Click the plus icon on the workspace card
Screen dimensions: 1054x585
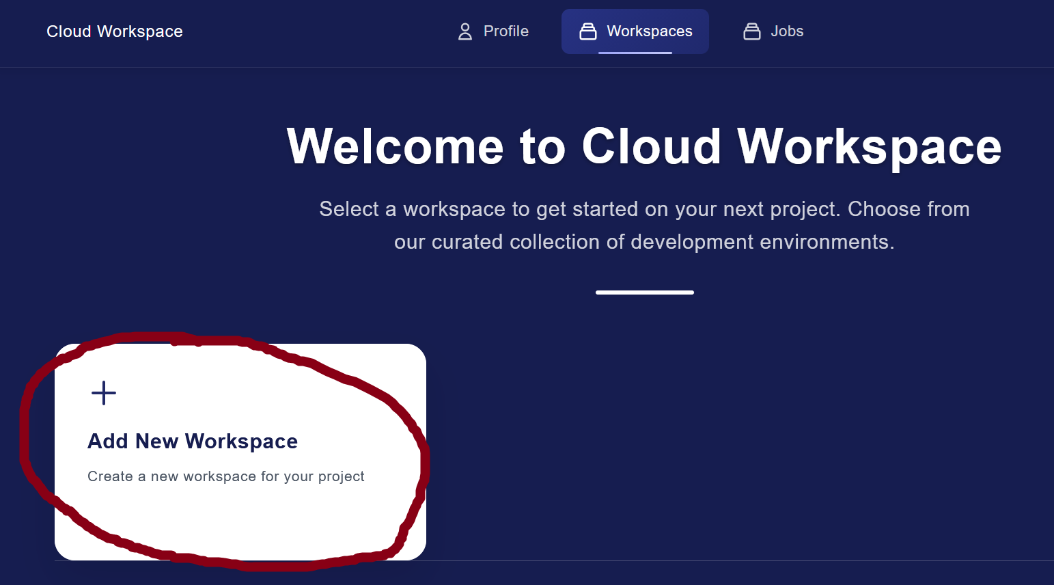pos(104,393)
